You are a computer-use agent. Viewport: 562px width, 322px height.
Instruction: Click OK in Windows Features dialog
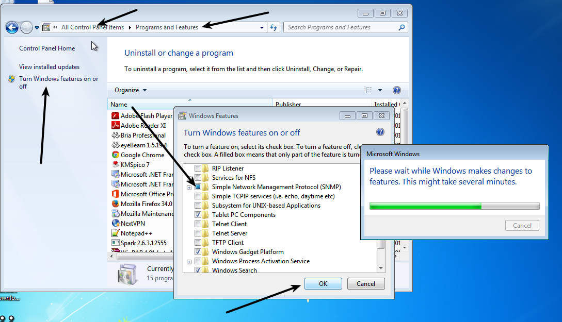pyautogui.click(x=323, y=284)
